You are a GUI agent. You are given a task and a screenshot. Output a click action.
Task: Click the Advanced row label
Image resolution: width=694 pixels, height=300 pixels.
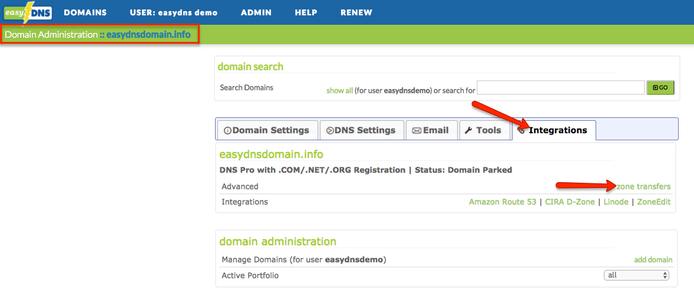[x=240, y=186]
